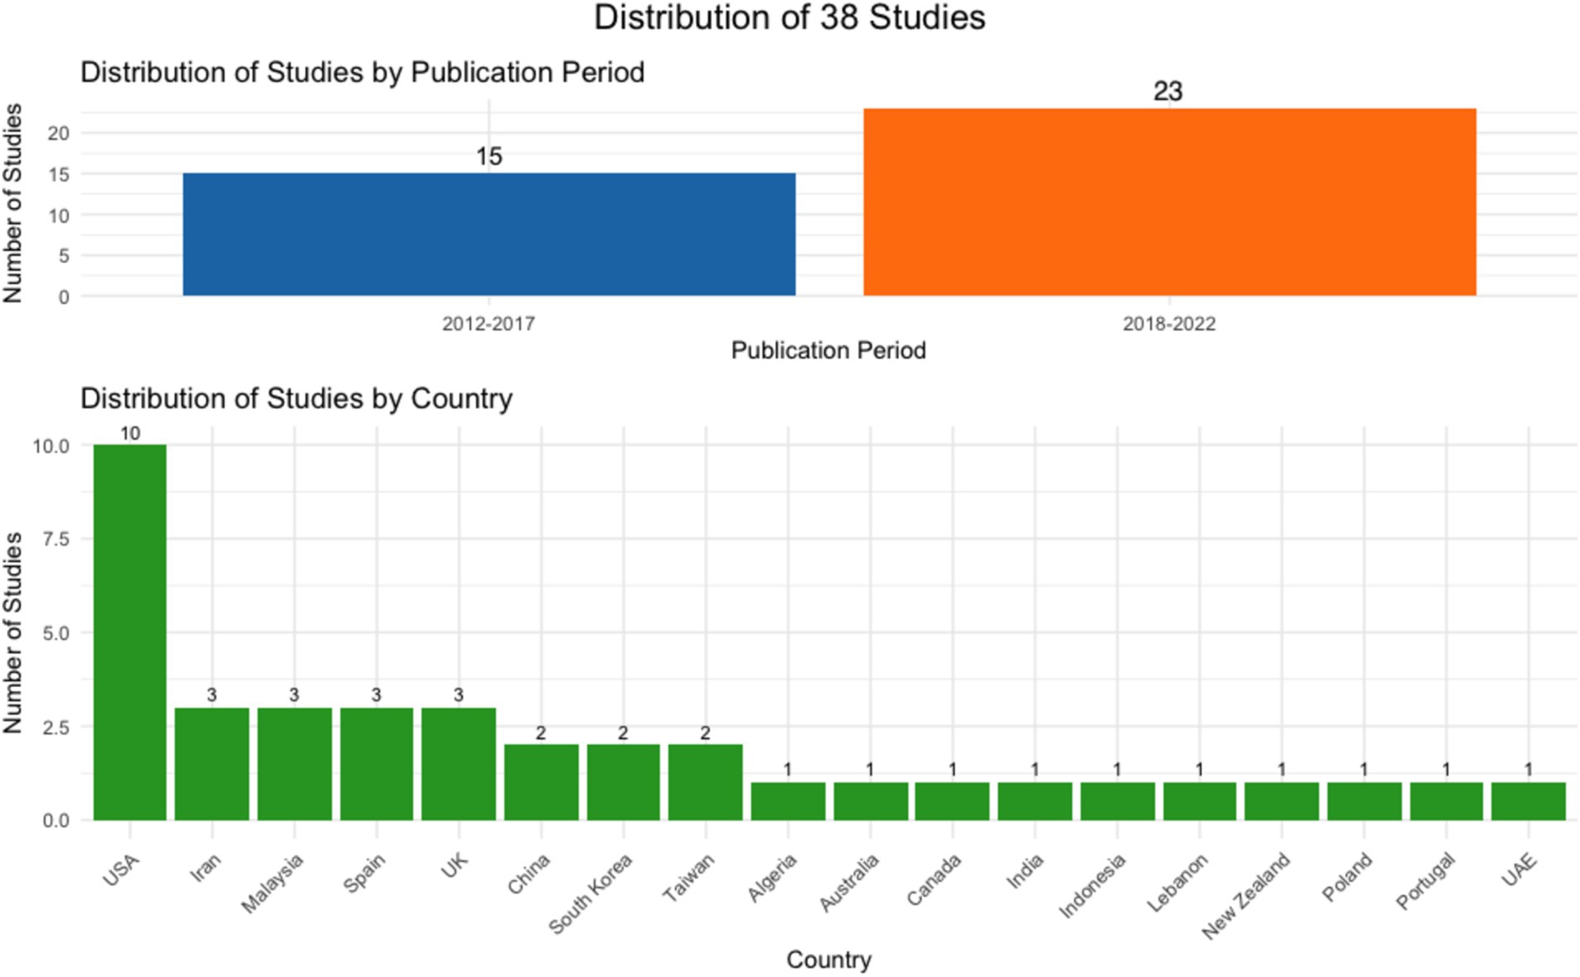Select the green USA bar
The width and height of the screenshot is (1580, 977).
[x=130, y=633]
